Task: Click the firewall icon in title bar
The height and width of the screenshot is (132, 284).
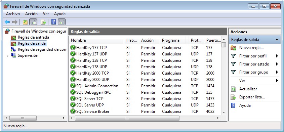Action: tap(6, 6)
